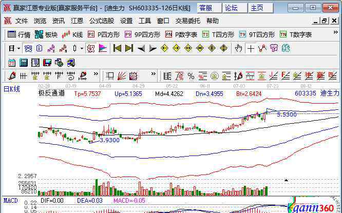Open the 9P四方形 tool
Screen dimensions: 342x213
click(x=142, y=34)
